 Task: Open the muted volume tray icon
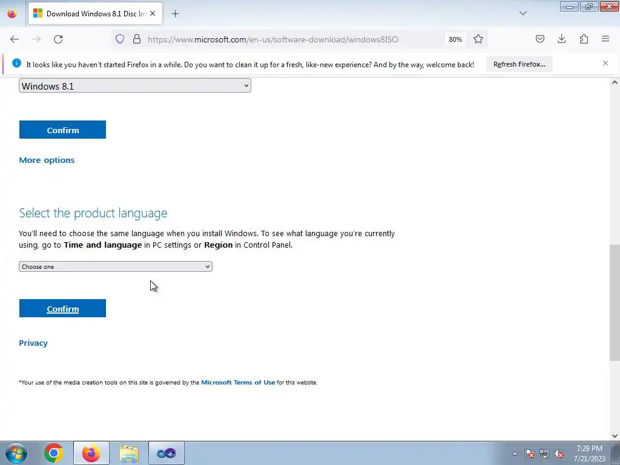click(x=559, y=453)
